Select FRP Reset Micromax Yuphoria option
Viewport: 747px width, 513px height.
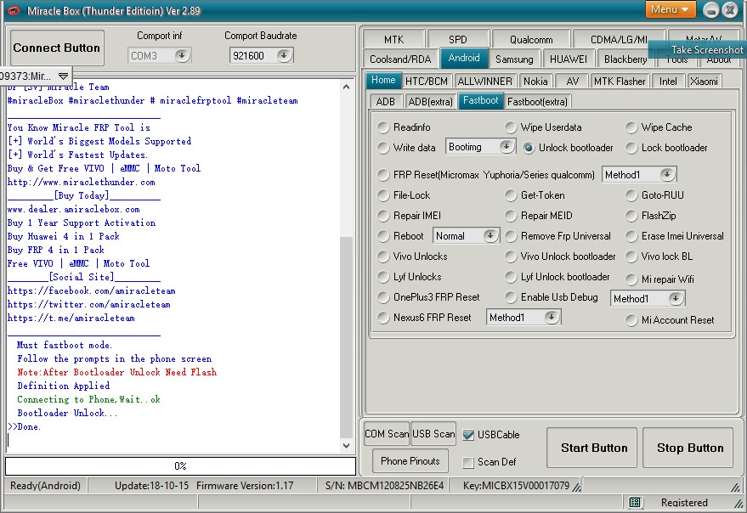pos(383,175)
